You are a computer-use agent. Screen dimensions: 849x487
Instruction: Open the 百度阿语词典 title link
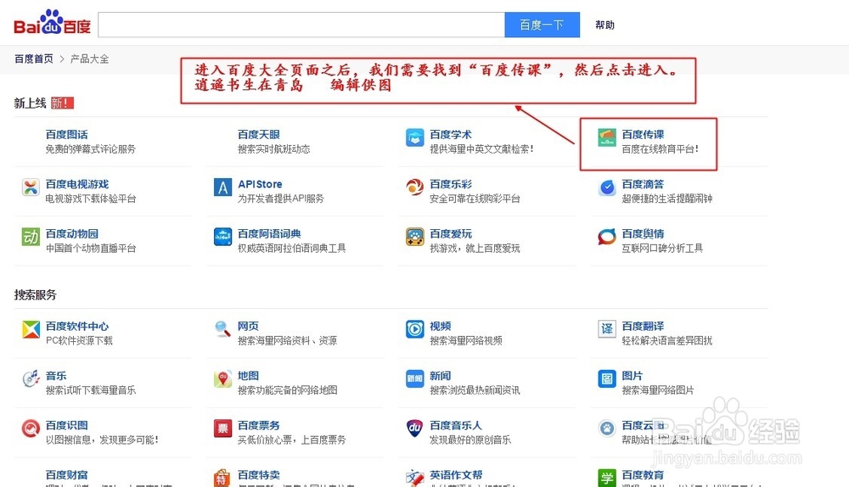pos(269,234)
